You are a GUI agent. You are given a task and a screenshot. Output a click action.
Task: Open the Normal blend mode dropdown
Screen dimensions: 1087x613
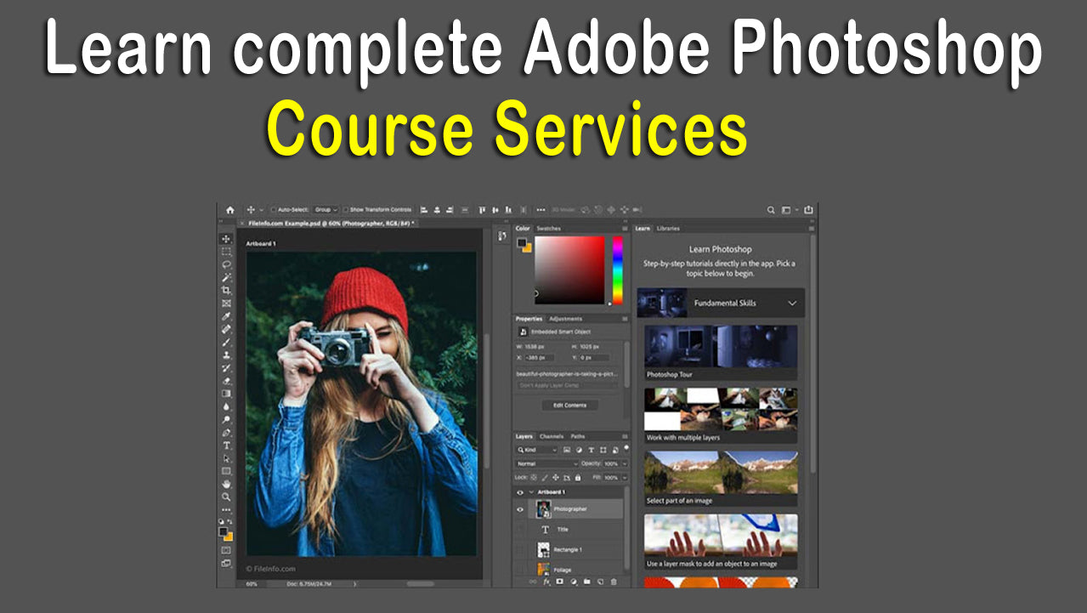coord(547,463)
